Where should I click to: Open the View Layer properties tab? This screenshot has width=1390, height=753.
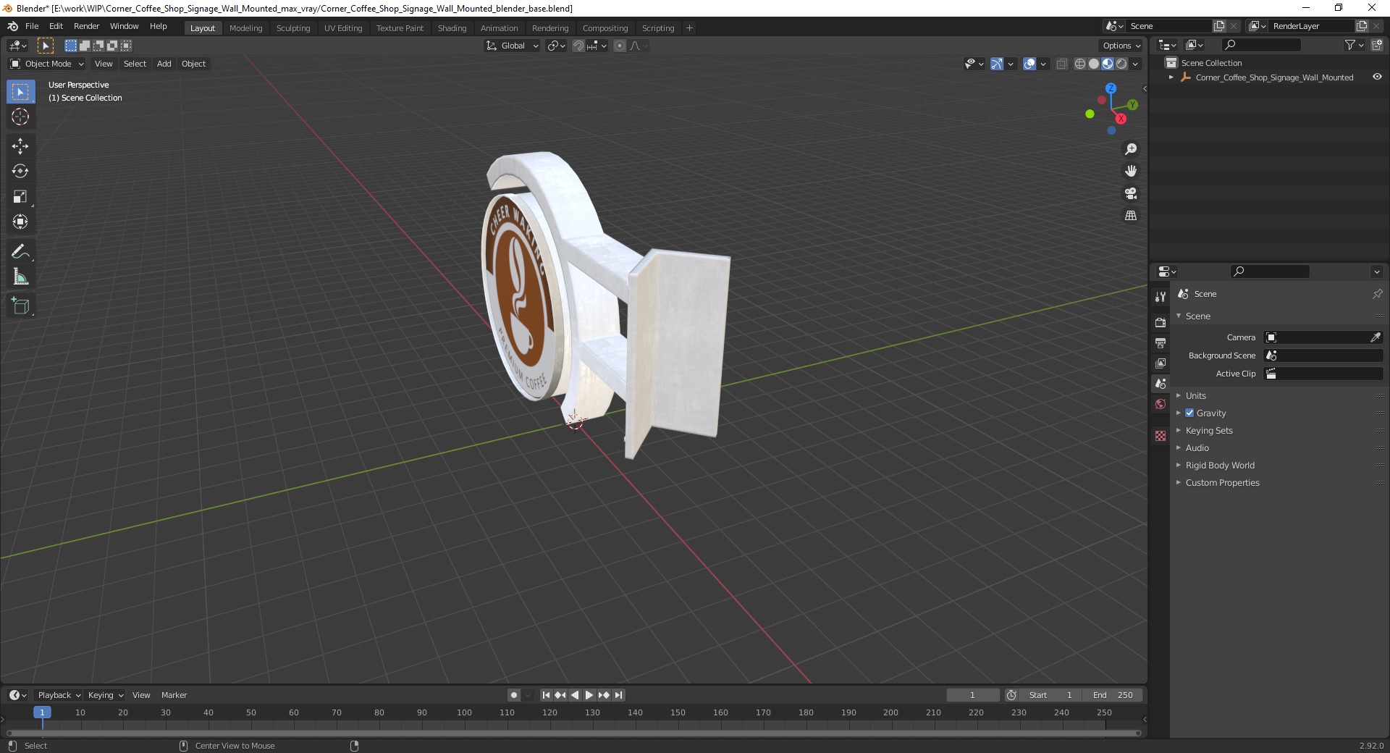1161,363
